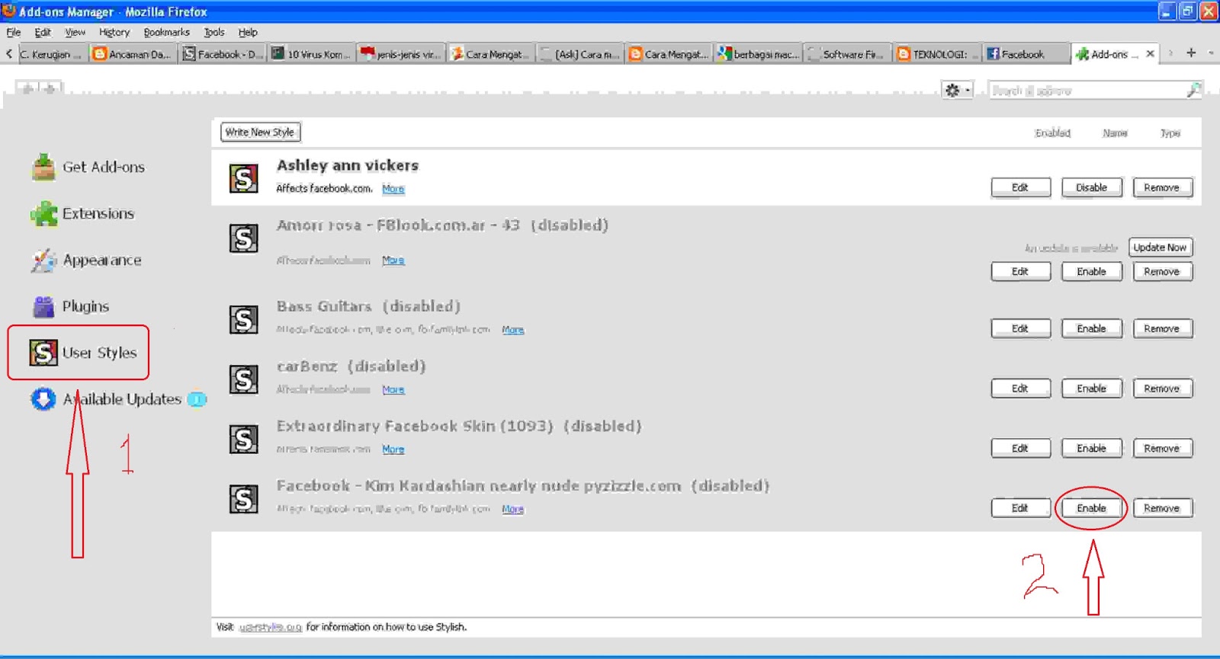Screen dimensions: 1220x659
Task: Switch to the Ancaman Da tab
Action: tap(133, 54)
